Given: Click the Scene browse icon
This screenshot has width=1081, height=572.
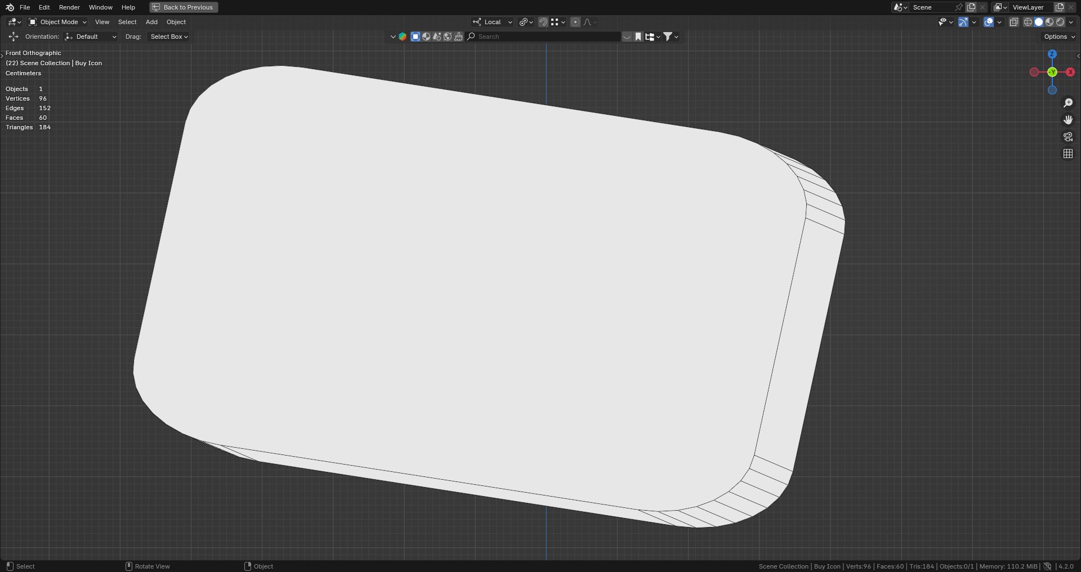Looking at the screenshot, I should [x=900, y=7].
